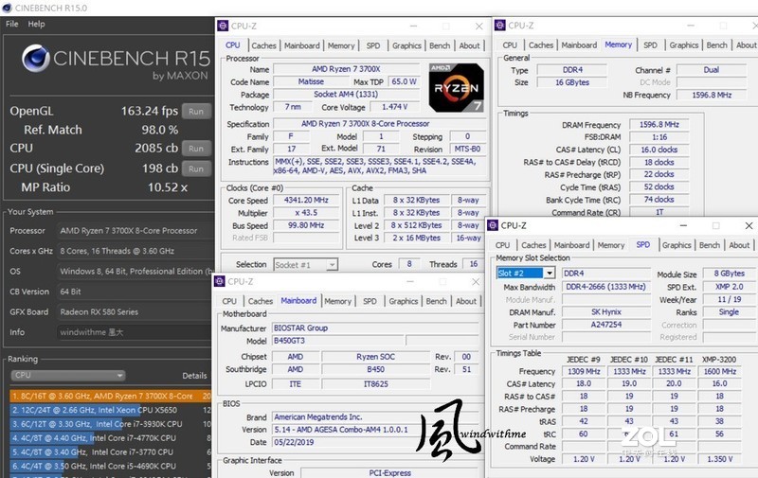
Task: Select ranking row 3 Core i7-3930K
Action: 110,424
